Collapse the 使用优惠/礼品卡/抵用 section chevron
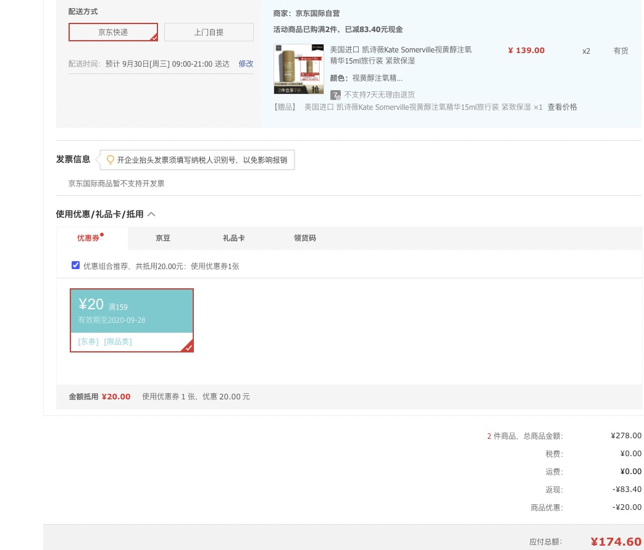Image resolution: width=644 pixels, height=550 pixels. point(151,214)
